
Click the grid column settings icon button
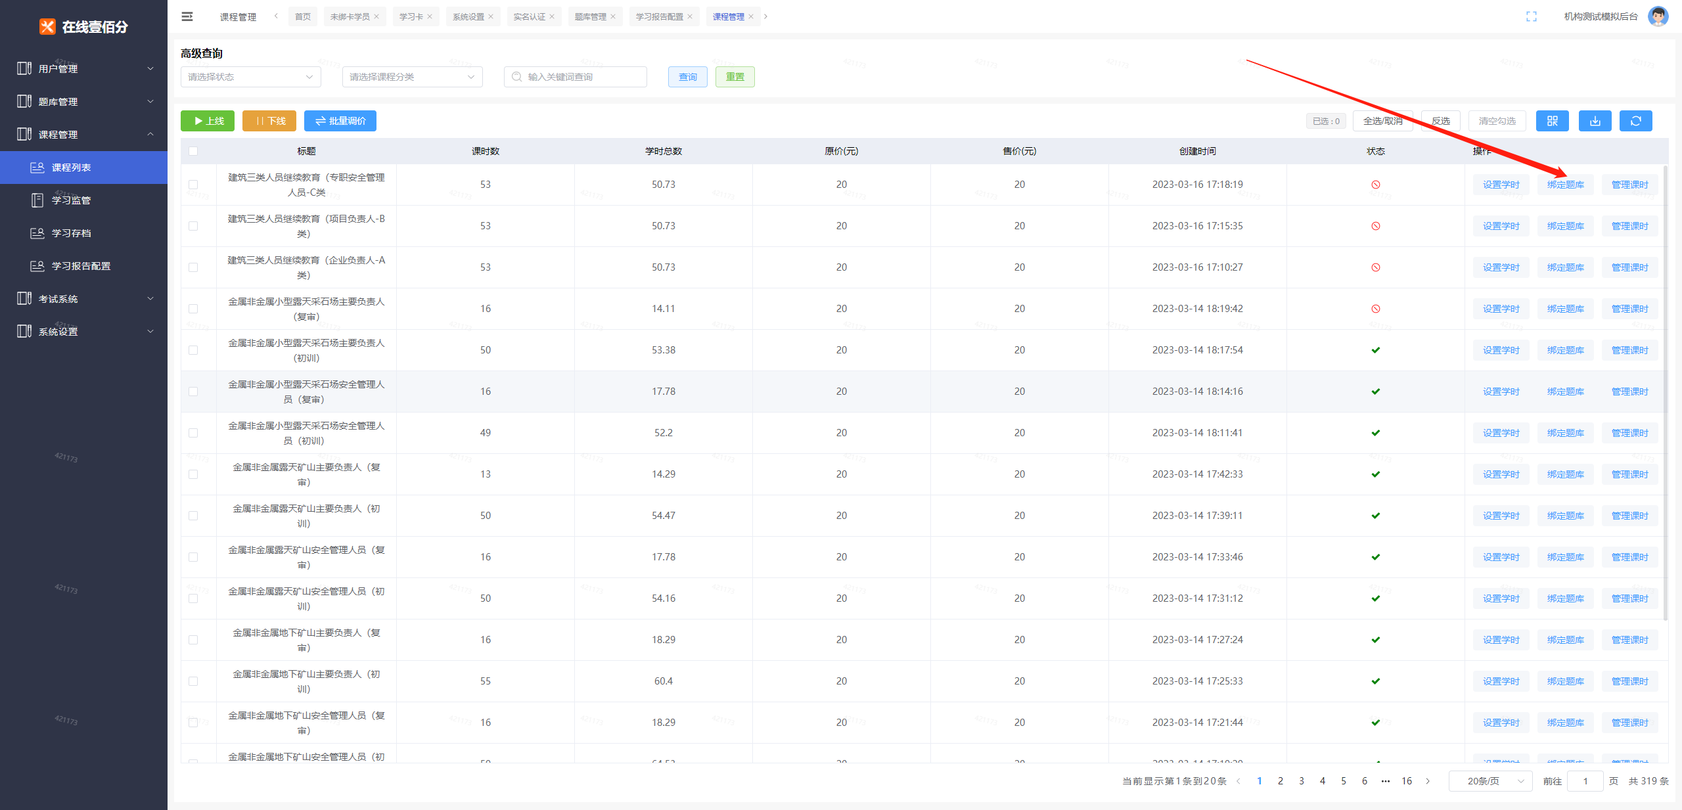pyautogui.click(x=1553, y=121)
